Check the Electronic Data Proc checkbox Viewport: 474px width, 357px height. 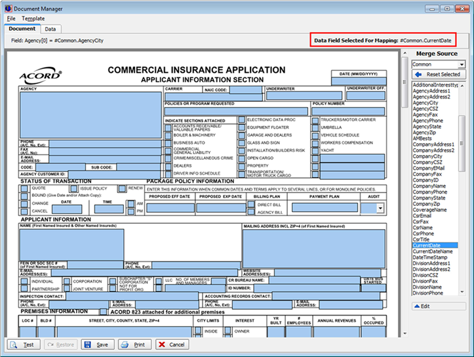click(242, 121)
